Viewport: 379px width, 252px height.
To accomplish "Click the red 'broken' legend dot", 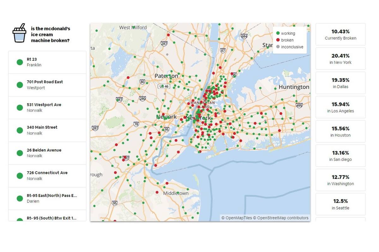I will 278,40.
